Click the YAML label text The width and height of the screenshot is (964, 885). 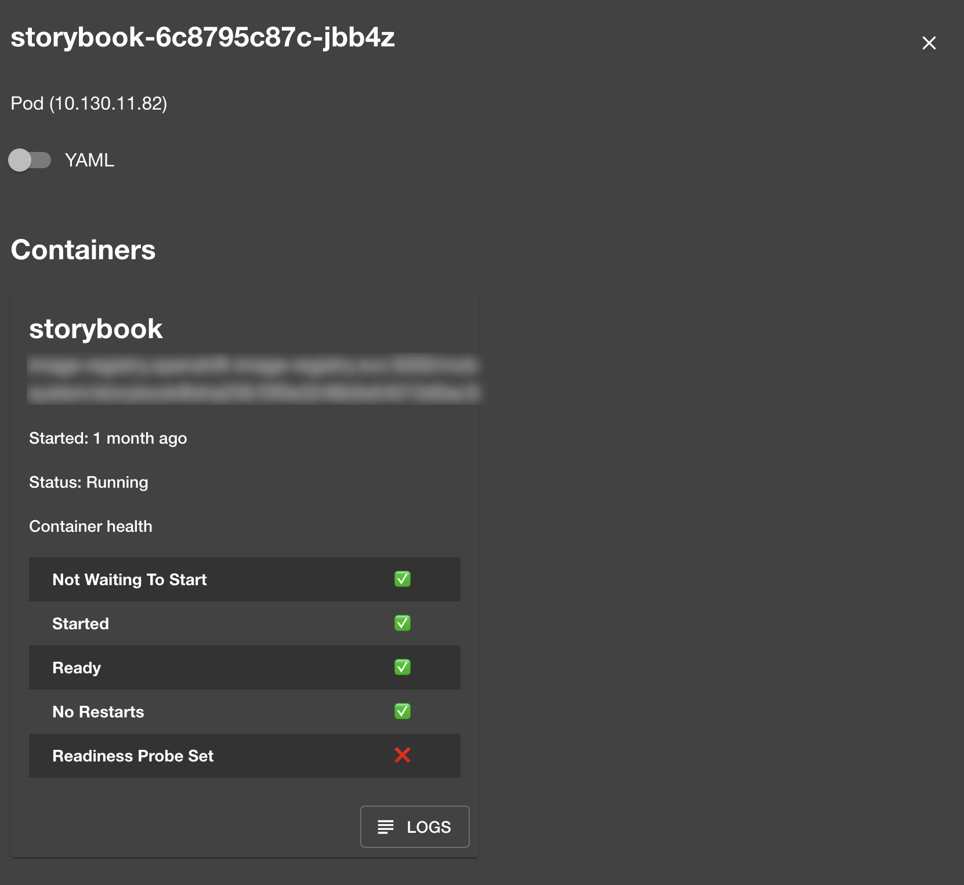(89, 160)
